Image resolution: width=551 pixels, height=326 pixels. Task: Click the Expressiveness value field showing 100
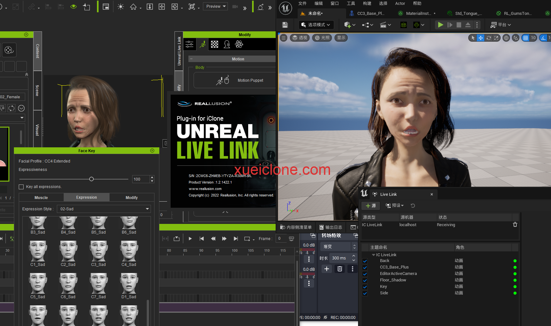click(141, 179)
